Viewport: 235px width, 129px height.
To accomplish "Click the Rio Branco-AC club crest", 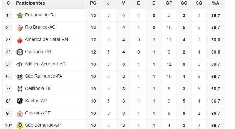I will [x=20, y=27].
